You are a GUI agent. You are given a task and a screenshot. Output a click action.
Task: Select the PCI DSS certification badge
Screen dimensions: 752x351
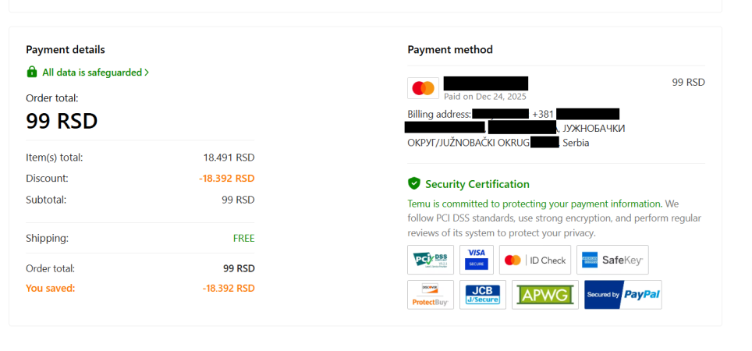[x=431, y=260]
